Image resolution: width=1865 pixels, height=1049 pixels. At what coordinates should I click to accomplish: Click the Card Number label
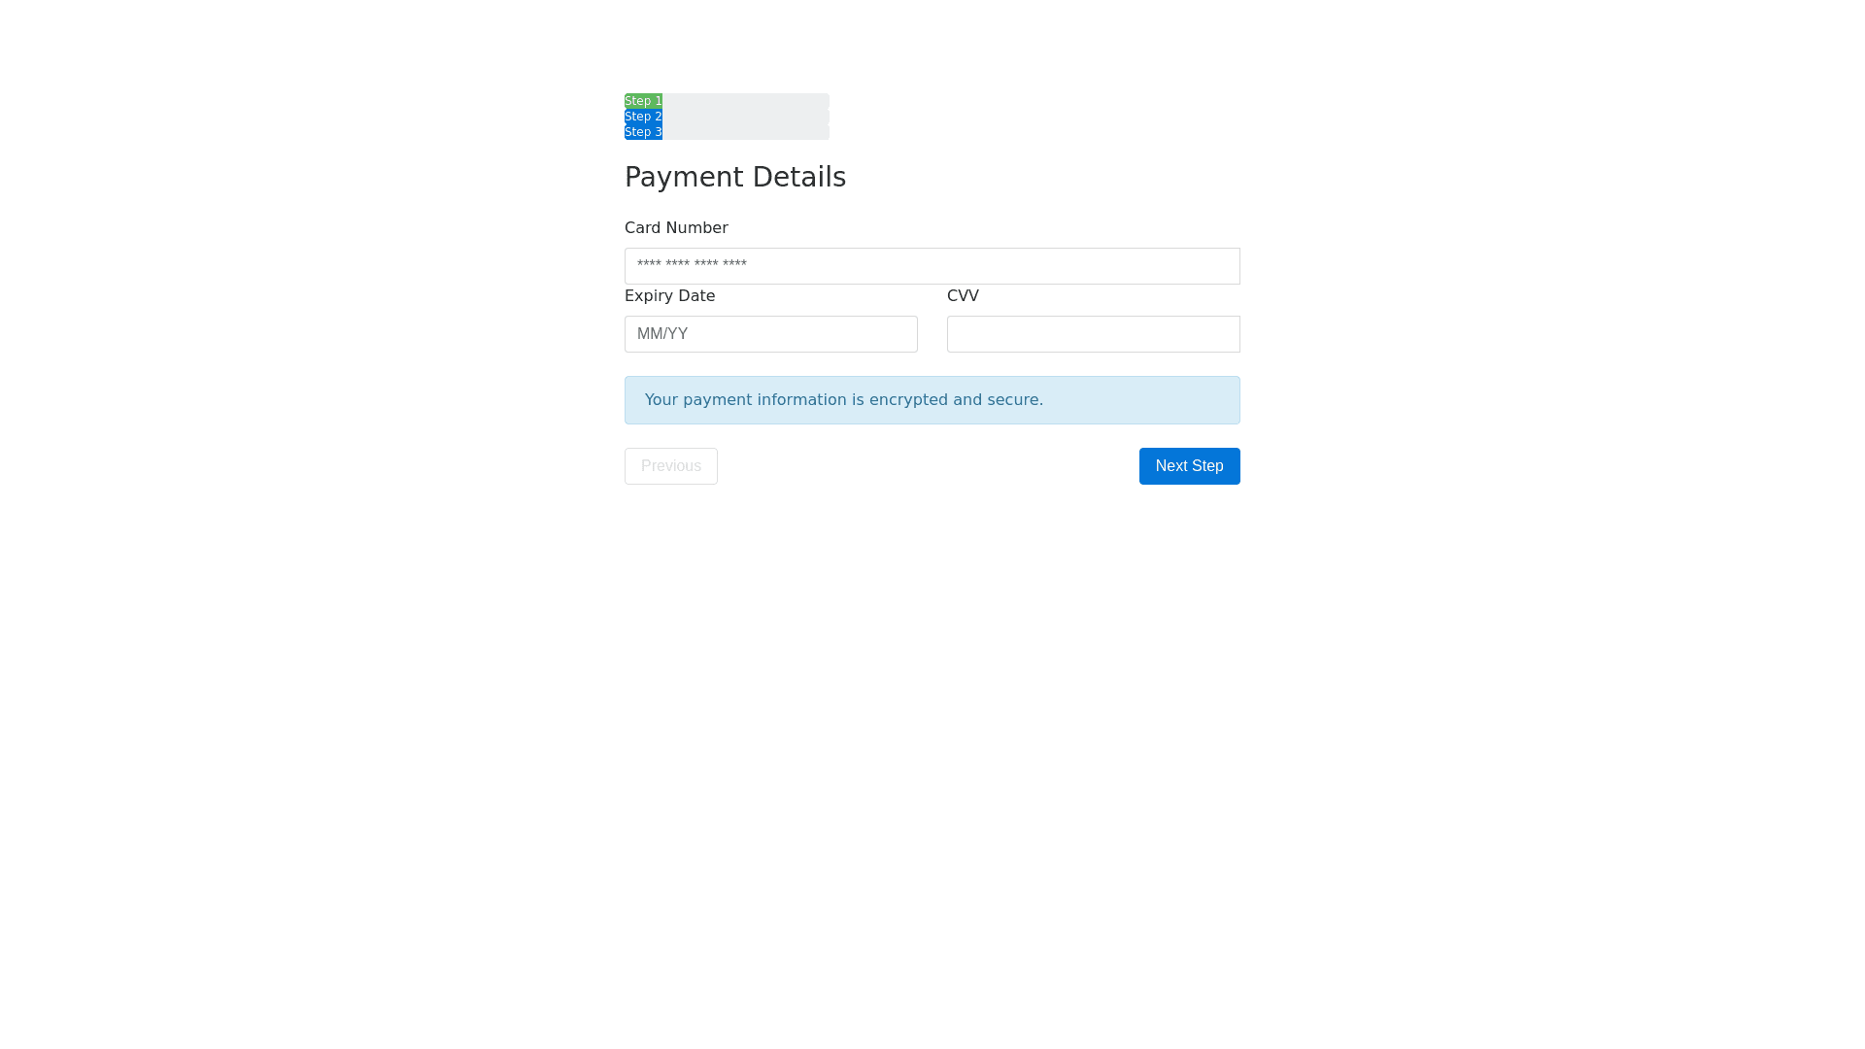[676, 228]
